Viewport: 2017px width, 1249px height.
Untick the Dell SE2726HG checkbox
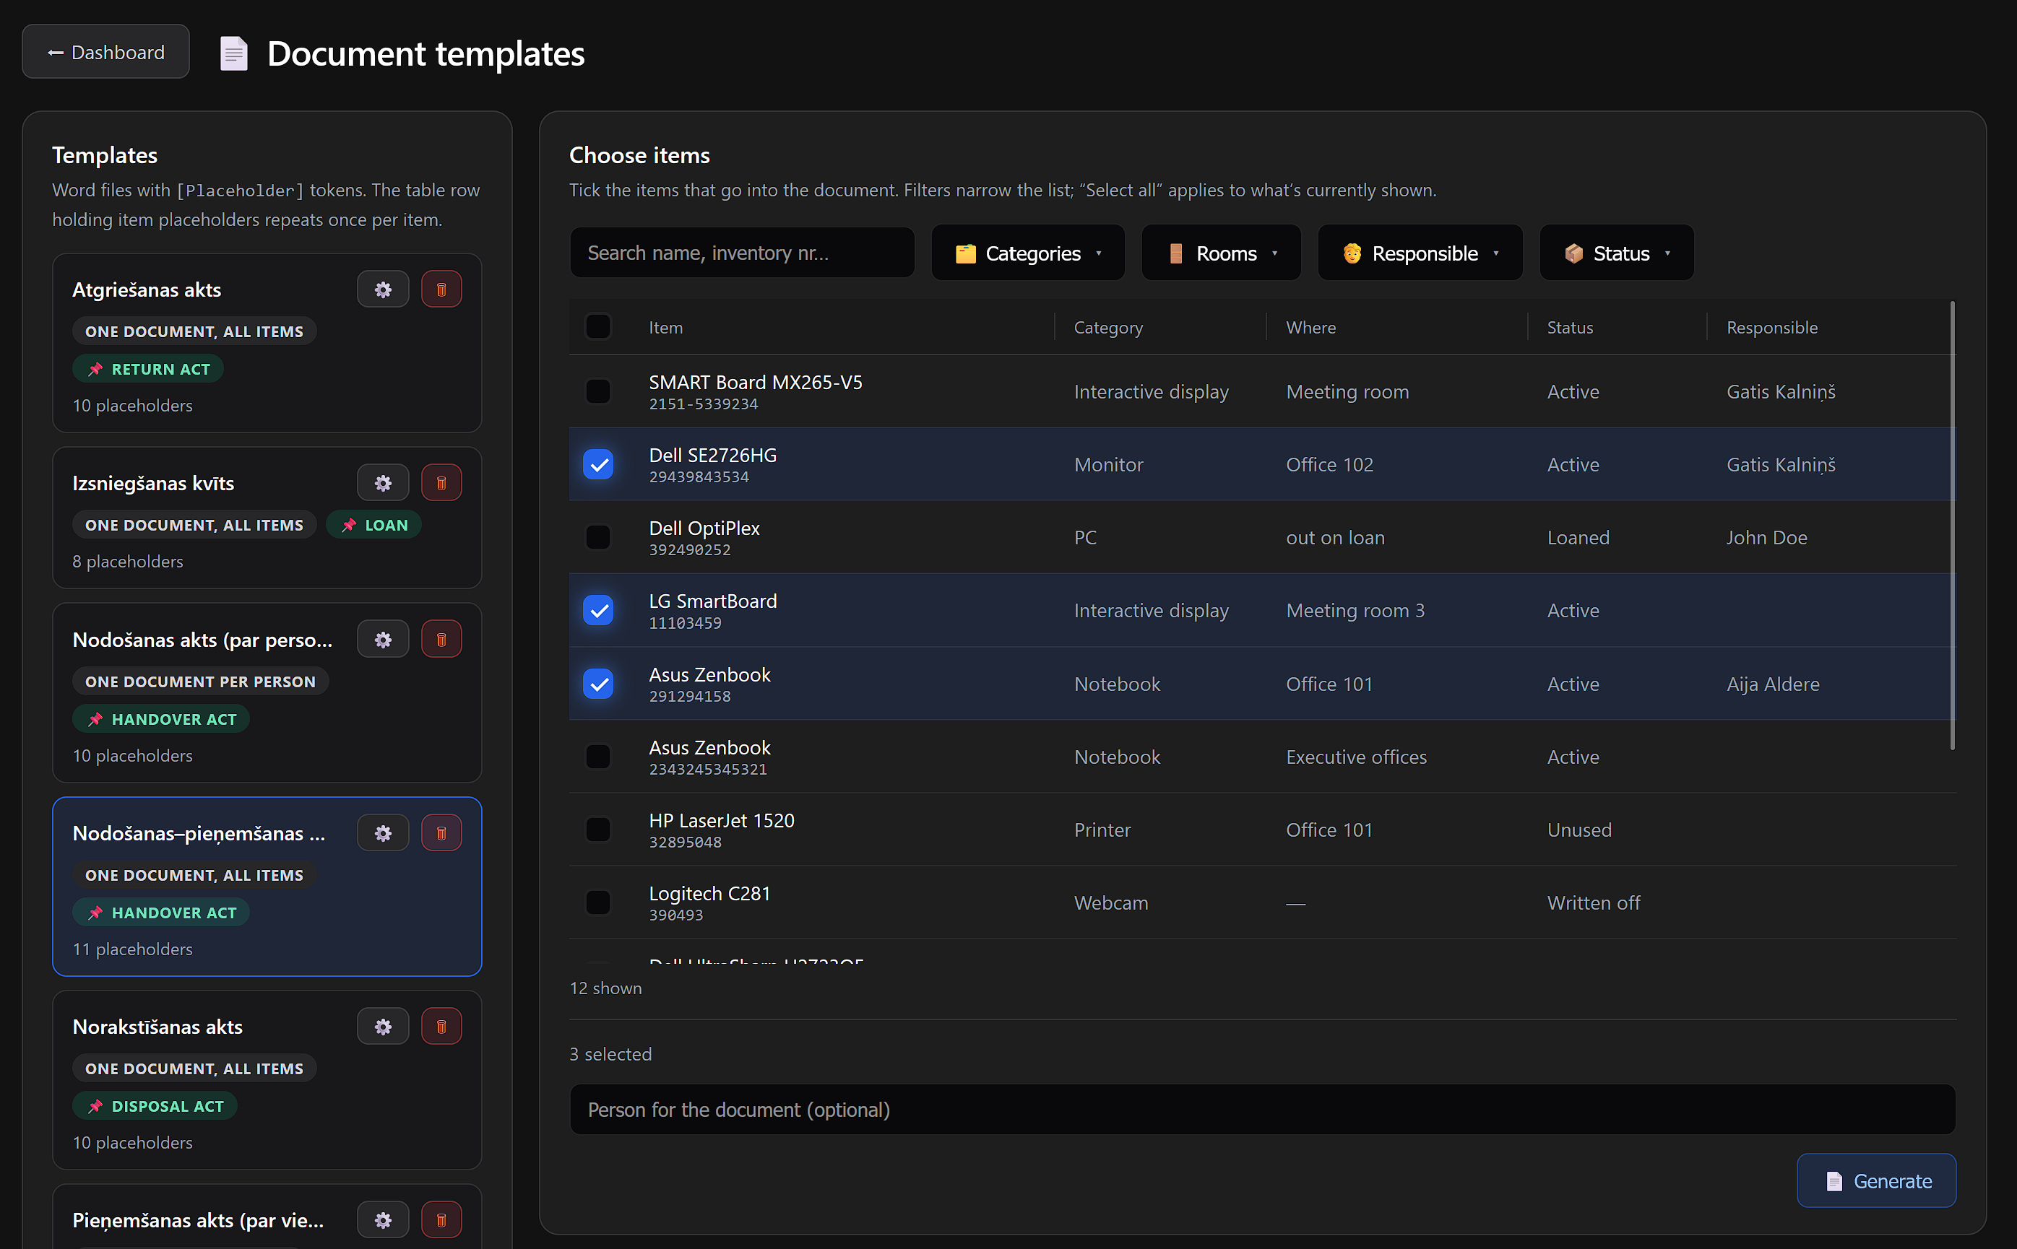597,464
